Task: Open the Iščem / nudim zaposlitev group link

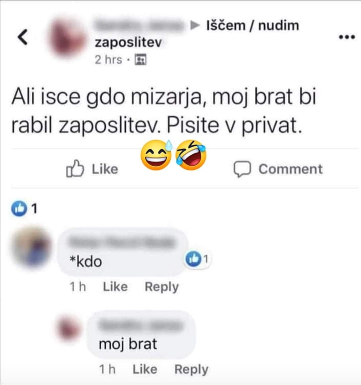Action: click(197, 34)
